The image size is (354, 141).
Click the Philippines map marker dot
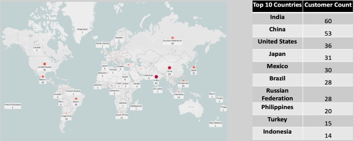point(183,80)
